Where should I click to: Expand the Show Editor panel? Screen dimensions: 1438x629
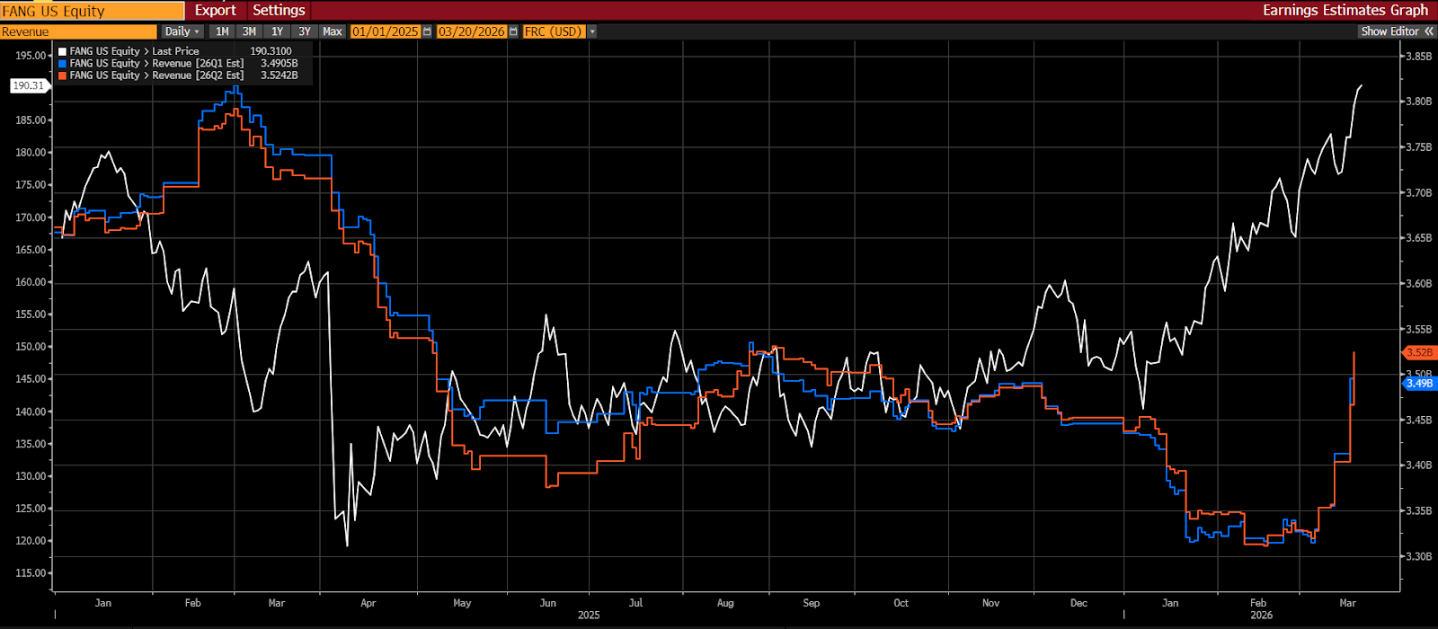click(1395, 31)
